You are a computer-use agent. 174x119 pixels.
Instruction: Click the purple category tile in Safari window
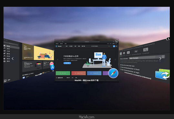pos(106,73)
